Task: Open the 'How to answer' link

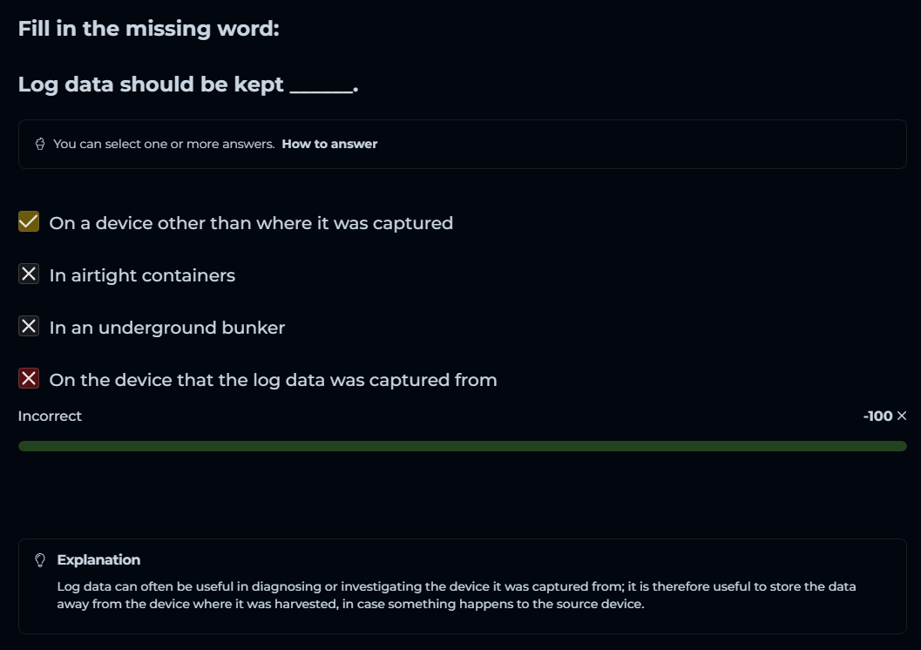Action: [329, 144]
